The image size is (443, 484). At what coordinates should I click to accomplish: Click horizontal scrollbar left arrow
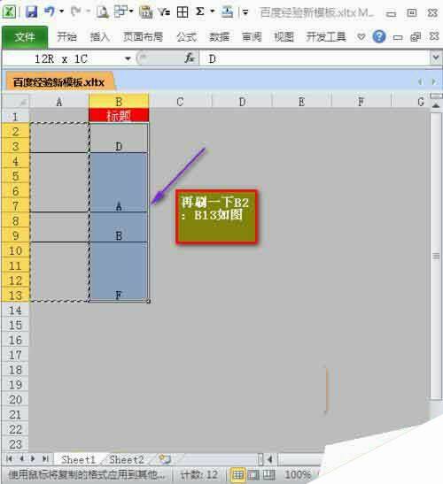click(x=269, y=459)
